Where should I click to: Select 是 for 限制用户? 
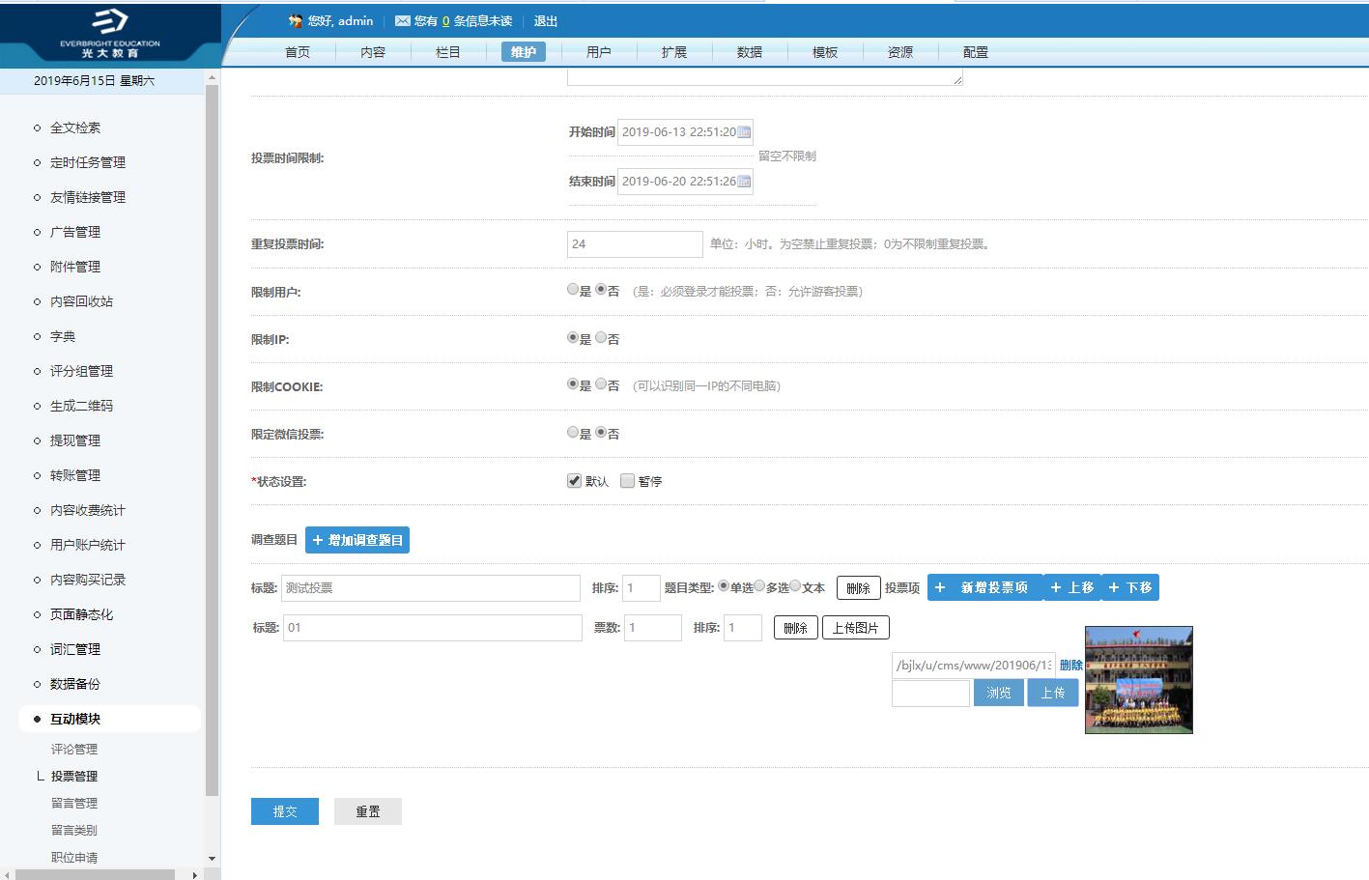pos(573,290)
